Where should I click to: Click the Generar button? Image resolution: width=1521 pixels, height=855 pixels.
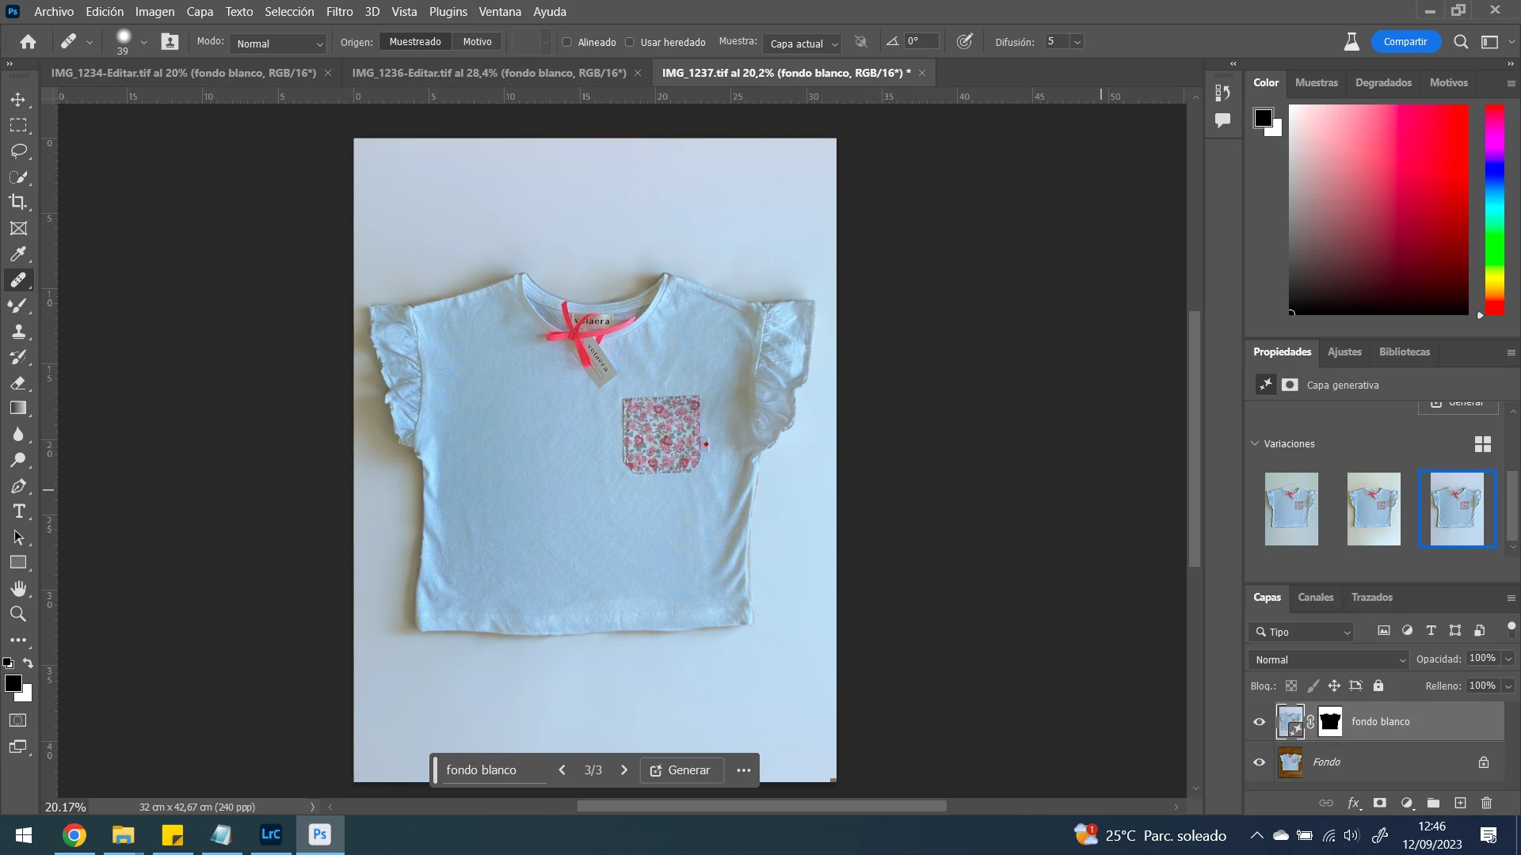[x=680, y=770]
